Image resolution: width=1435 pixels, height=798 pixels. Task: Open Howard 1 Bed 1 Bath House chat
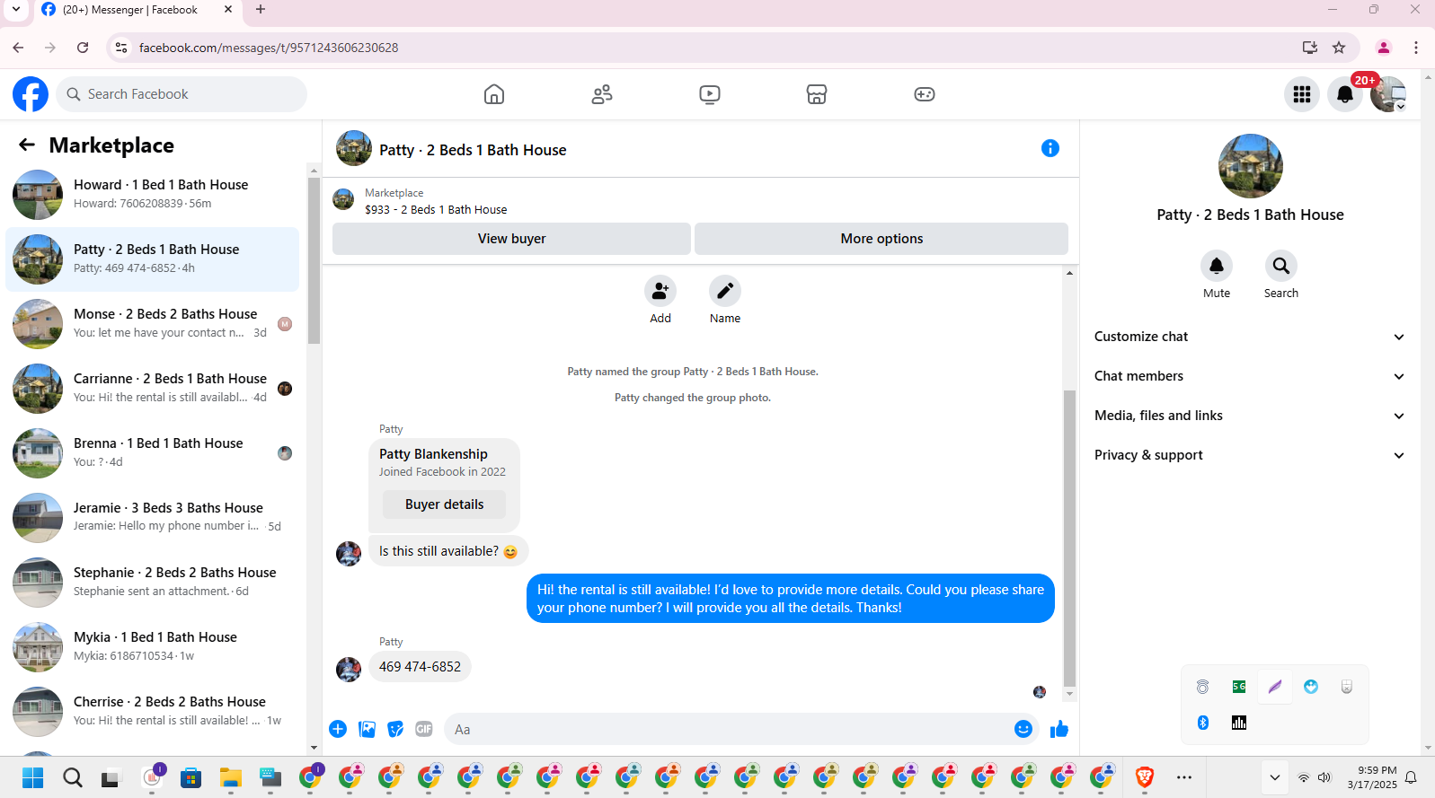tap(153, 195)
